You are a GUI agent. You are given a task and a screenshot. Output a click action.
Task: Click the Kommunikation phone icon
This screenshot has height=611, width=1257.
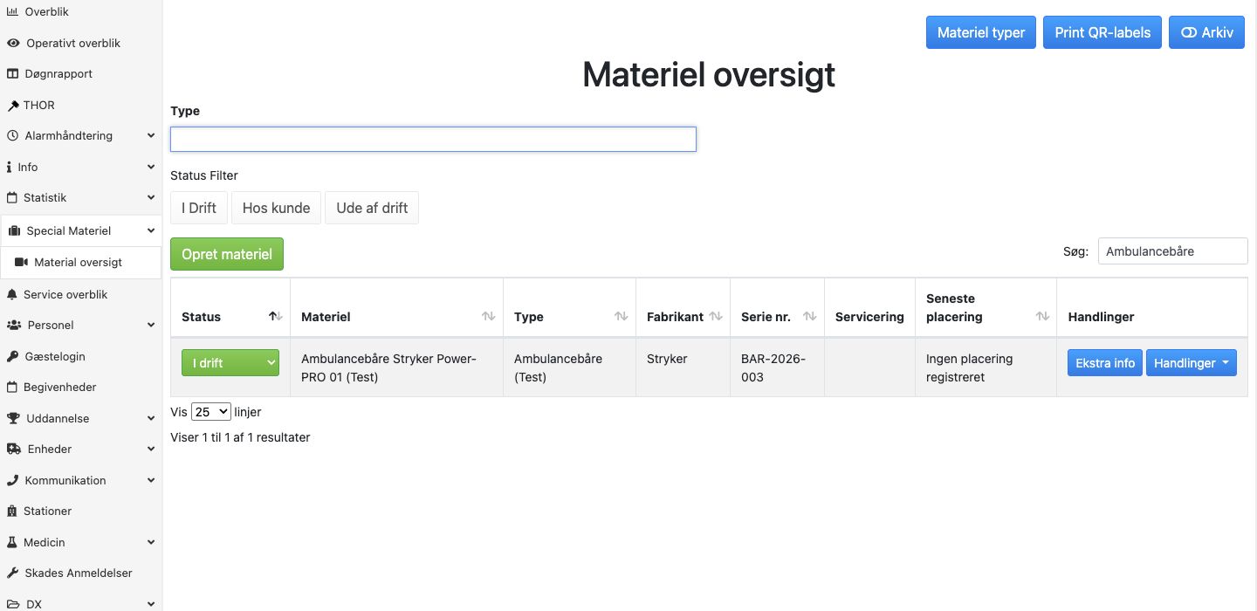pyautogui.click(x=13, y=480)
